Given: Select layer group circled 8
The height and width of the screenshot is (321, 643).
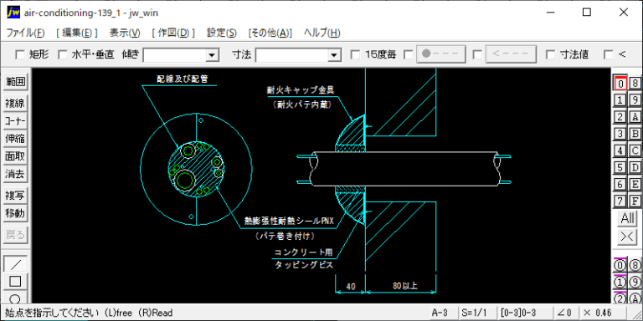Looking at the screenshot, I should click(635, 265).
